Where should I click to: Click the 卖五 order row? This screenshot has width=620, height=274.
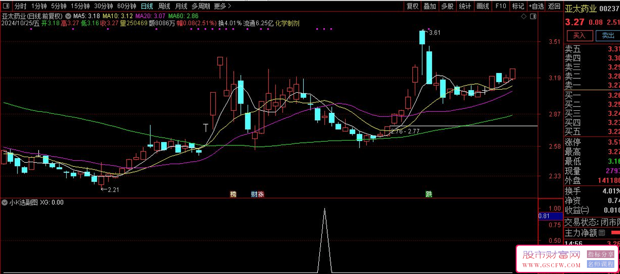tap(592, 49)
